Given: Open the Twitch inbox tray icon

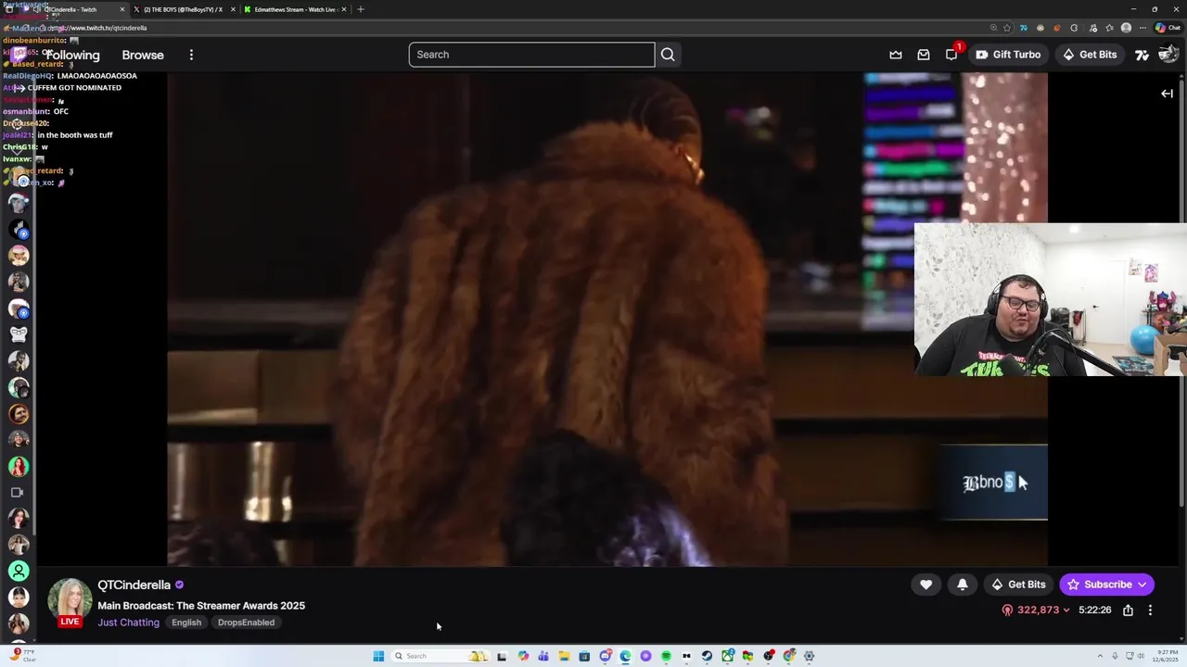Looking at the screenshot, I should pos(924,55).
